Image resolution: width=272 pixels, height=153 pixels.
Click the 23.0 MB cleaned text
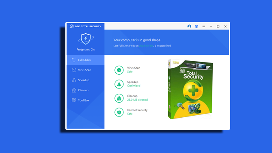click(137, 100)
